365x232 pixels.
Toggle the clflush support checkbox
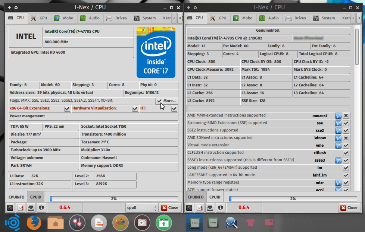346,153
